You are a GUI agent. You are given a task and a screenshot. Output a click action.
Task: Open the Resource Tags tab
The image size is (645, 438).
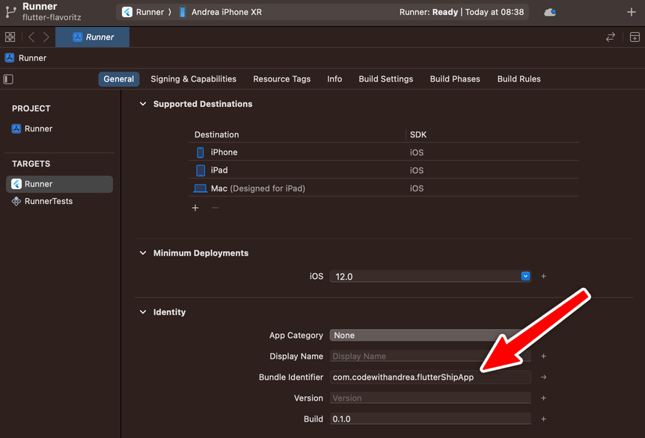(282, 79)
